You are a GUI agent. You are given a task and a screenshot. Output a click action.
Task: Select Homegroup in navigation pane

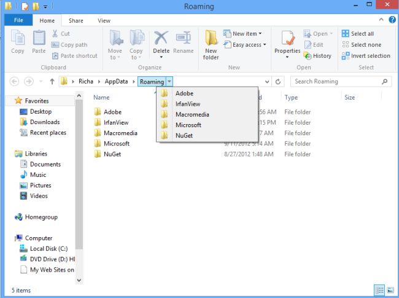click(36, 217)
